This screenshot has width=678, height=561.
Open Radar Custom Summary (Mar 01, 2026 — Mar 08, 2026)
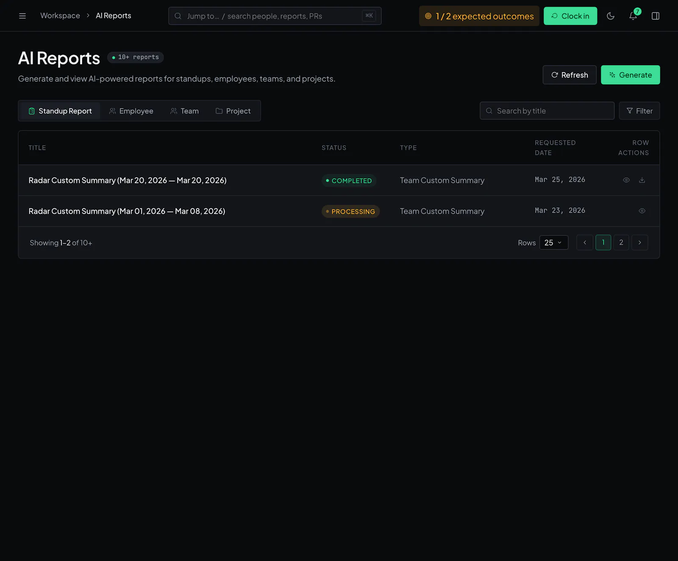127,211
